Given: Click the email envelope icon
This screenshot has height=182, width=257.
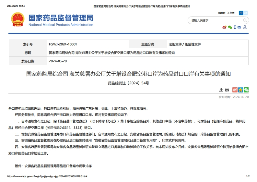Looking at the screenshot, I should (x=239, y=27).
